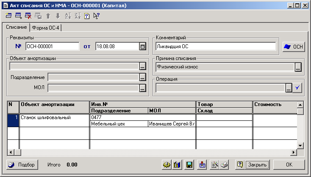The height and width of the screenshot is (177, 311).
Task: Open the Объект амортизации selection list
Action: point(142,66)
